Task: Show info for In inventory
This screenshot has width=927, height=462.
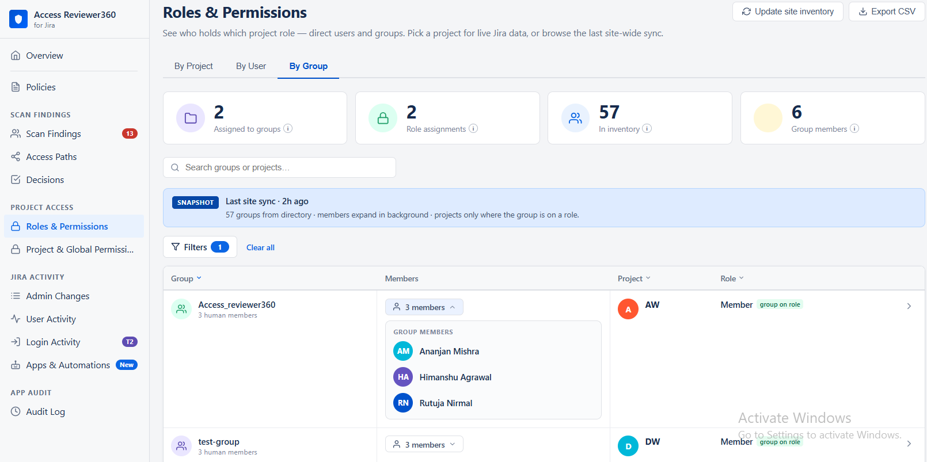Action: pyautogui.click(x=647, y=129)
